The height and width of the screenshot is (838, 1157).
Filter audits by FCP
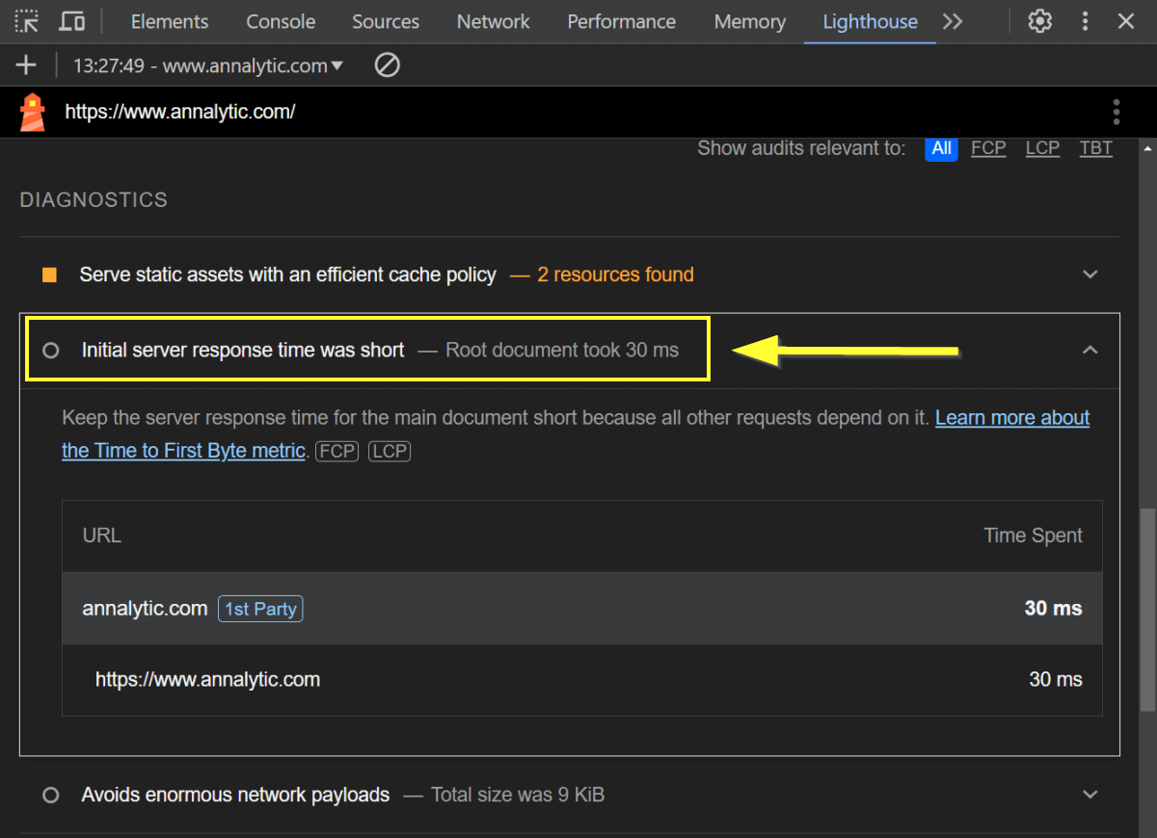click(988, 148)
